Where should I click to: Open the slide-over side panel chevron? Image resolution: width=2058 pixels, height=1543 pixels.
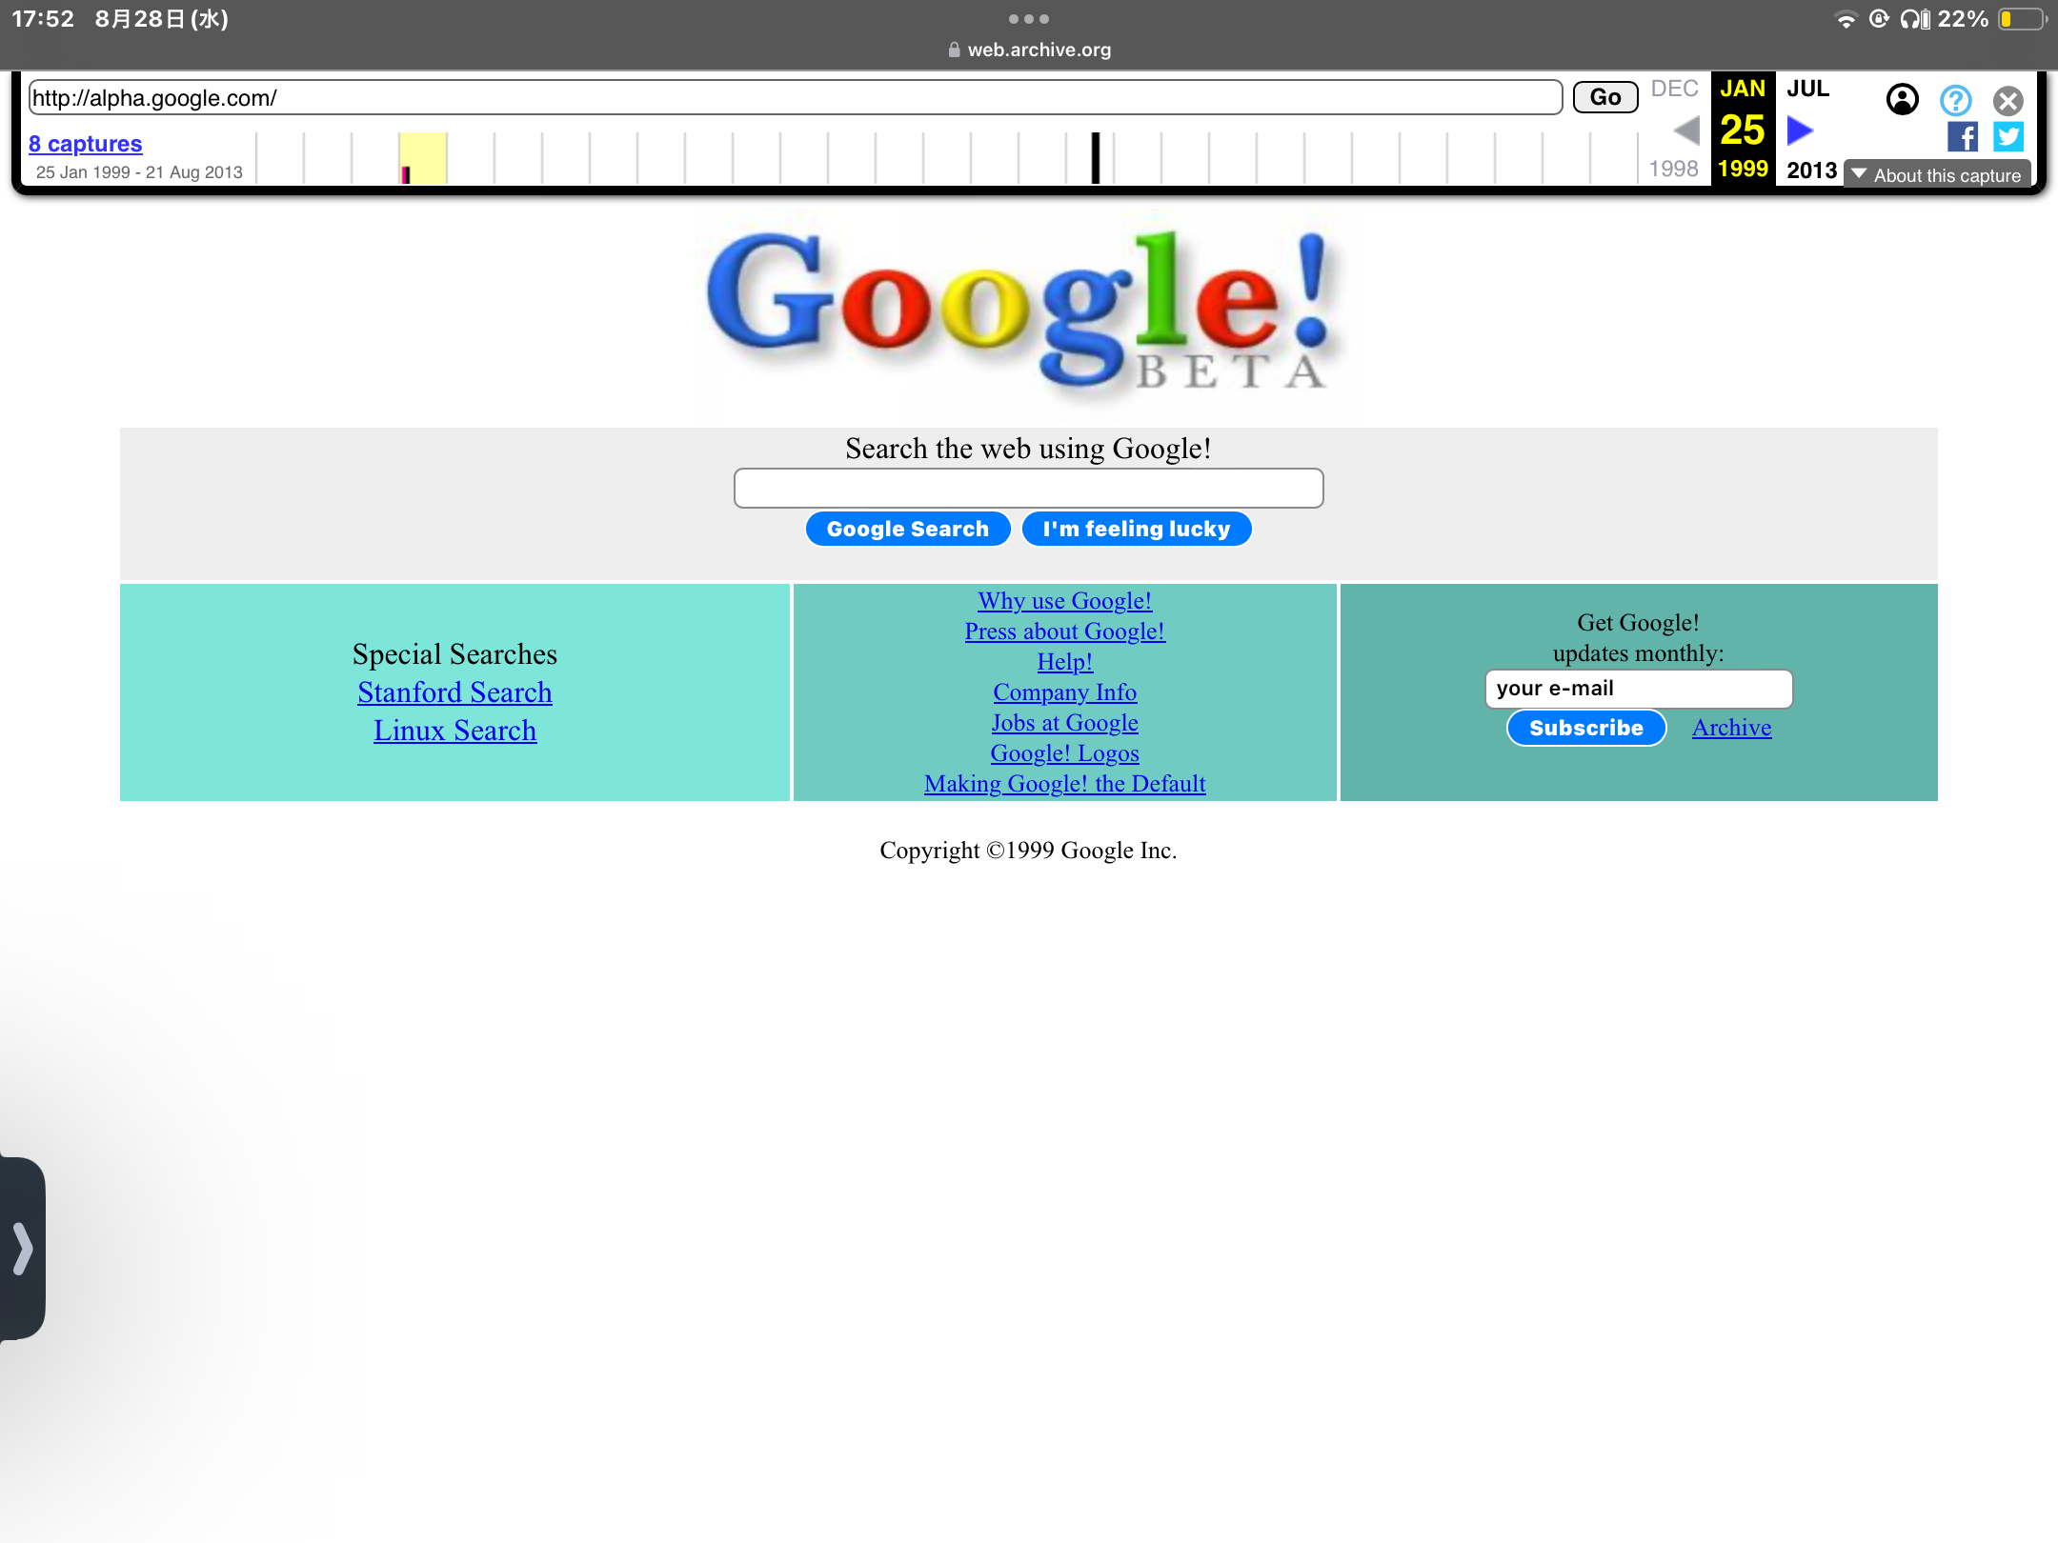click(23, 1248)
